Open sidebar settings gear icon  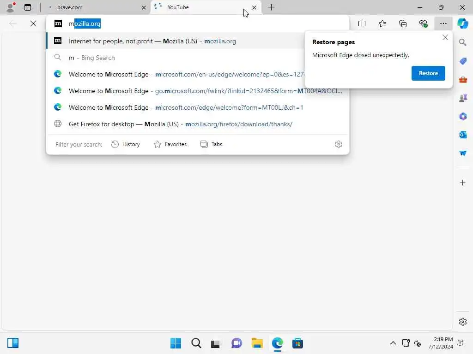[x=463, y=322]
